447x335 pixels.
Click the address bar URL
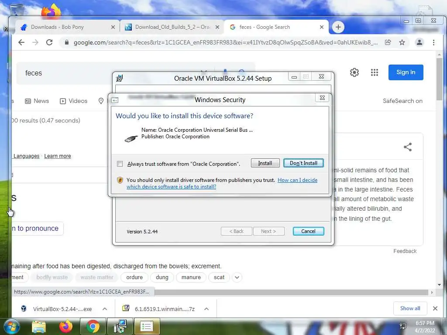226,42
